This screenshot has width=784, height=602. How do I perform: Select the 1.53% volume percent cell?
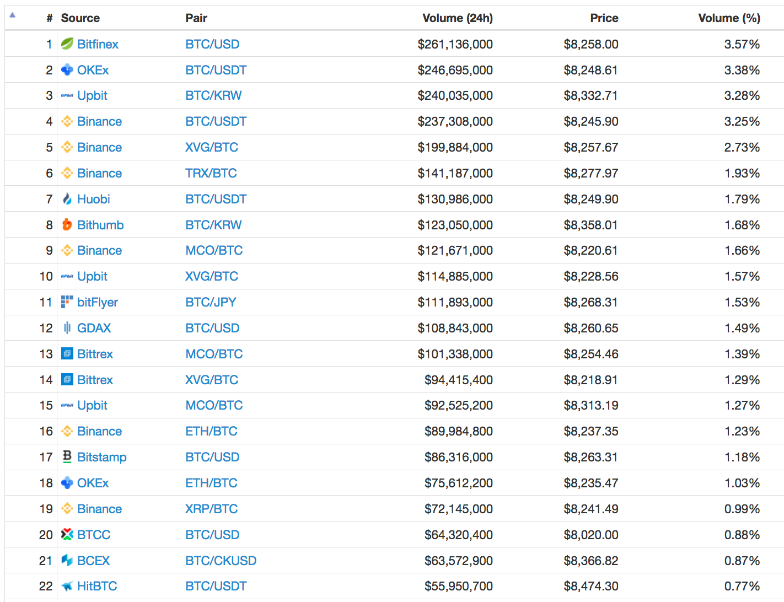click(742, 302)
